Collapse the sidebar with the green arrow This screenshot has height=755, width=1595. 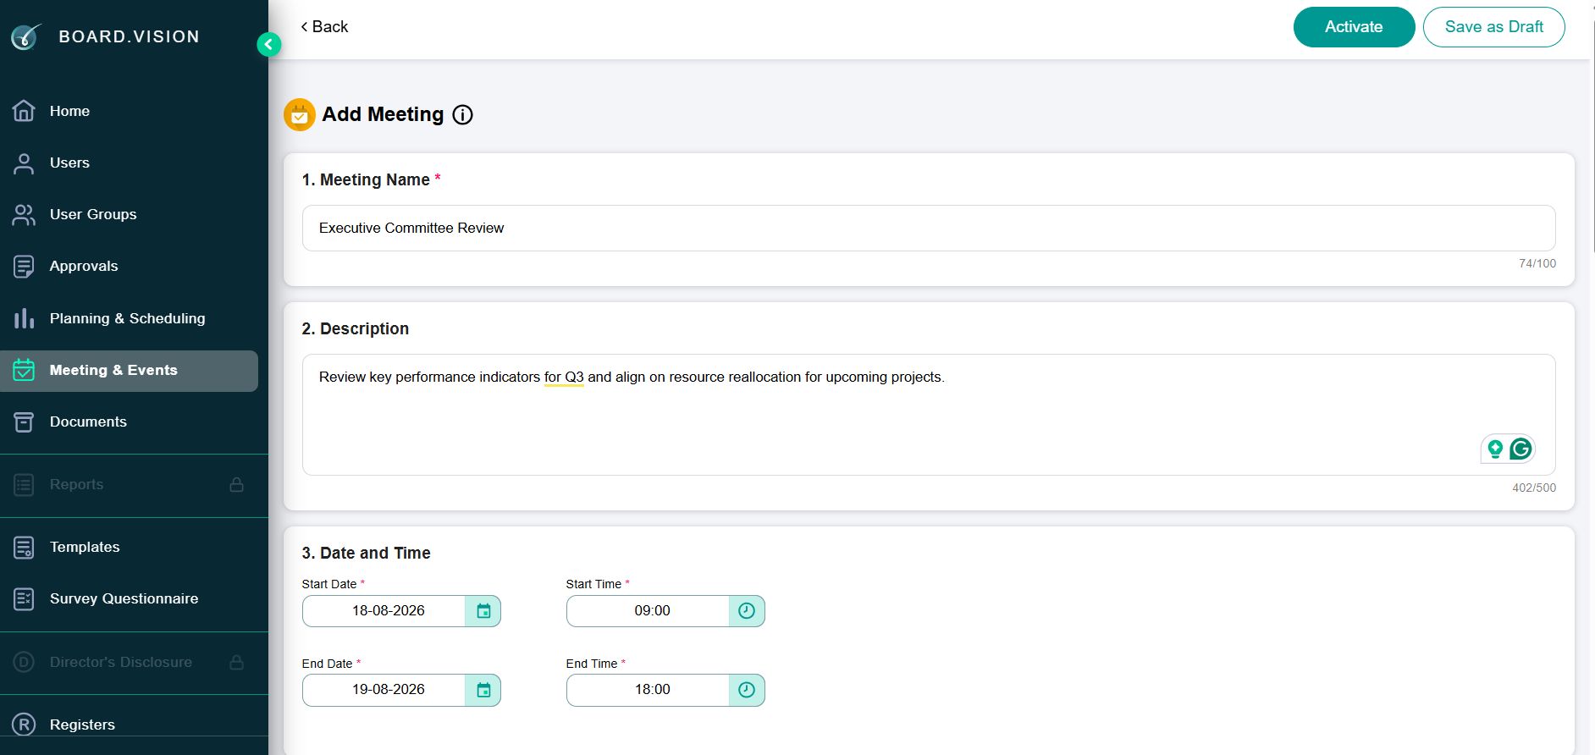268,44
